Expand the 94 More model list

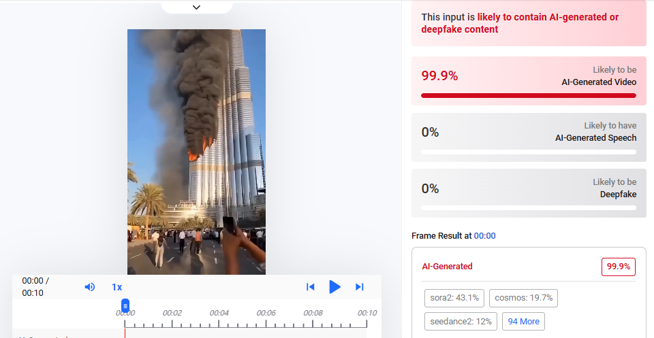(x=523, y=322)
